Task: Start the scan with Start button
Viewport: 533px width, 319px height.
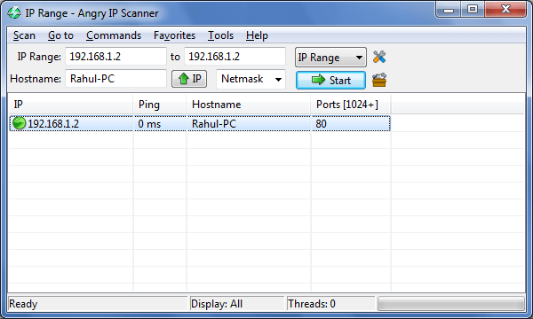Action: pos(330,81)
